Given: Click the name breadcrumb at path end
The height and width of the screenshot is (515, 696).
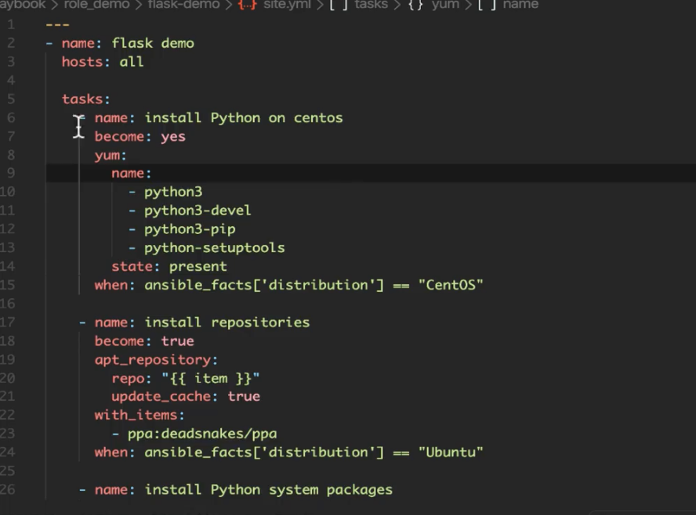Looking at the screenshot, I should tap(520, 5).
